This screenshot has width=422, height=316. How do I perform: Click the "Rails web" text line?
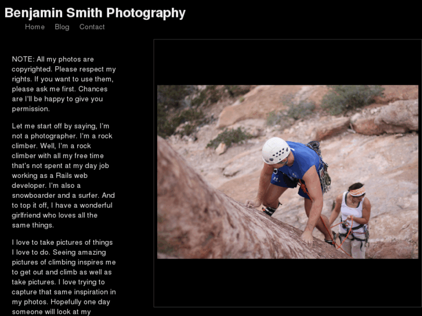50,176
